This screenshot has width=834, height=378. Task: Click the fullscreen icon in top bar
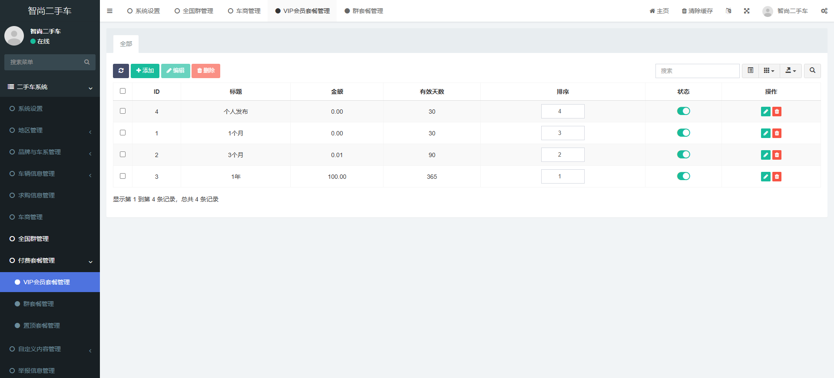point(746,11)
